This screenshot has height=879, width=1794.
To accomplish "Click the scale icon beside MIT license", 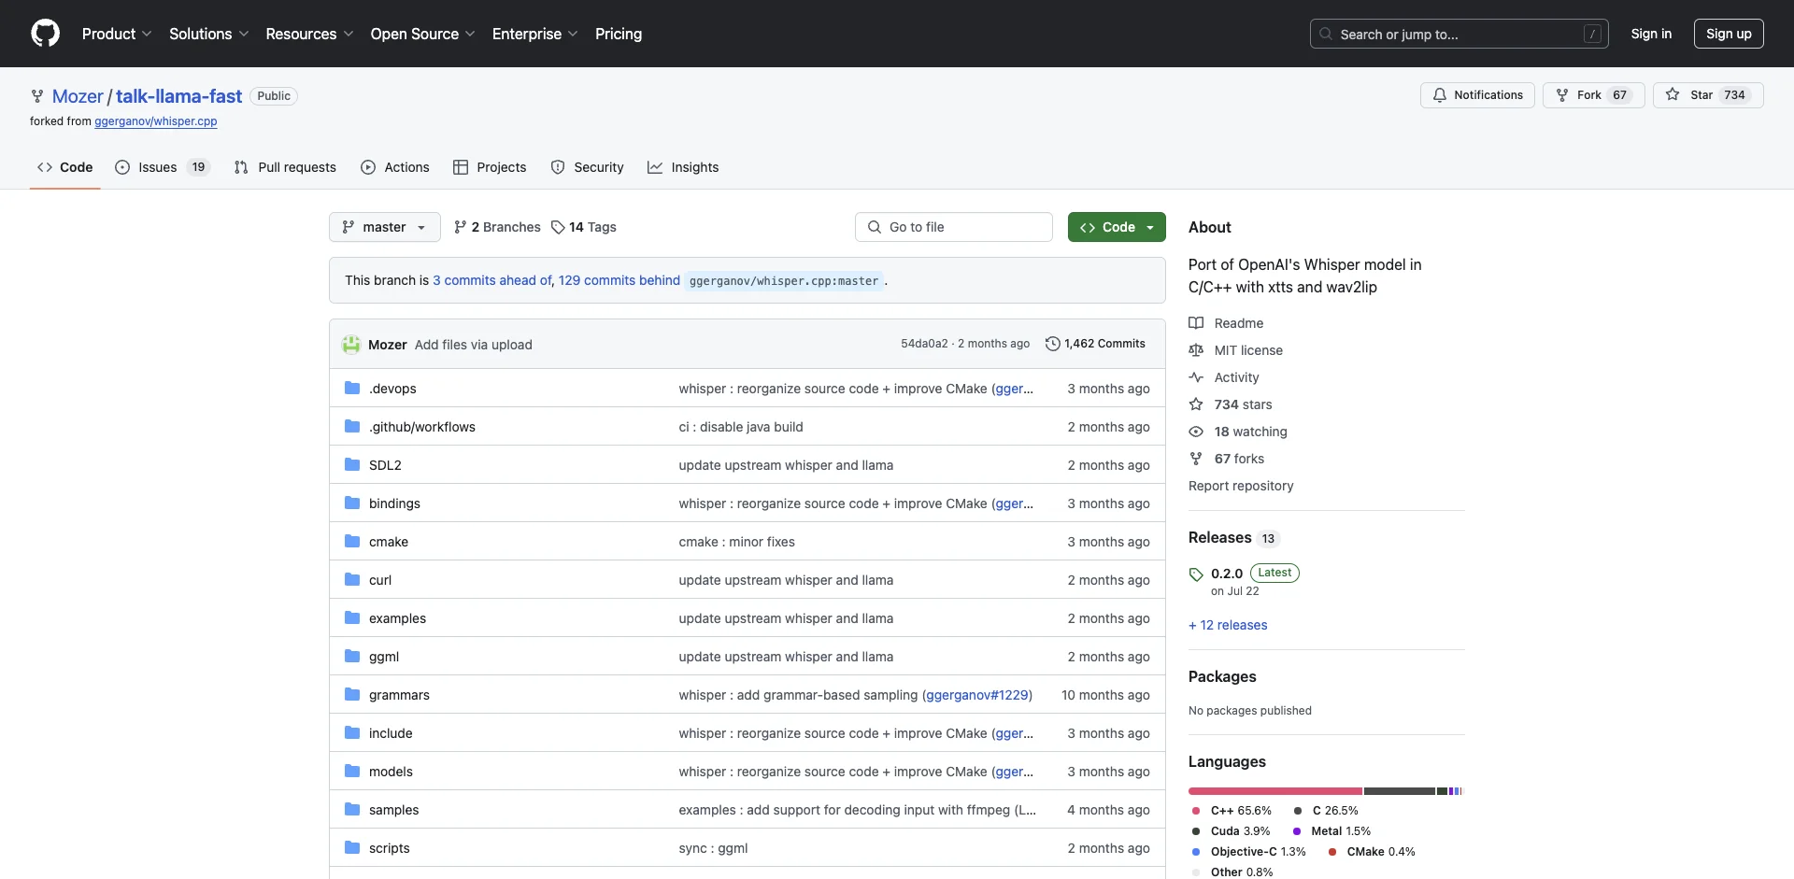I will pos(1196,350).
